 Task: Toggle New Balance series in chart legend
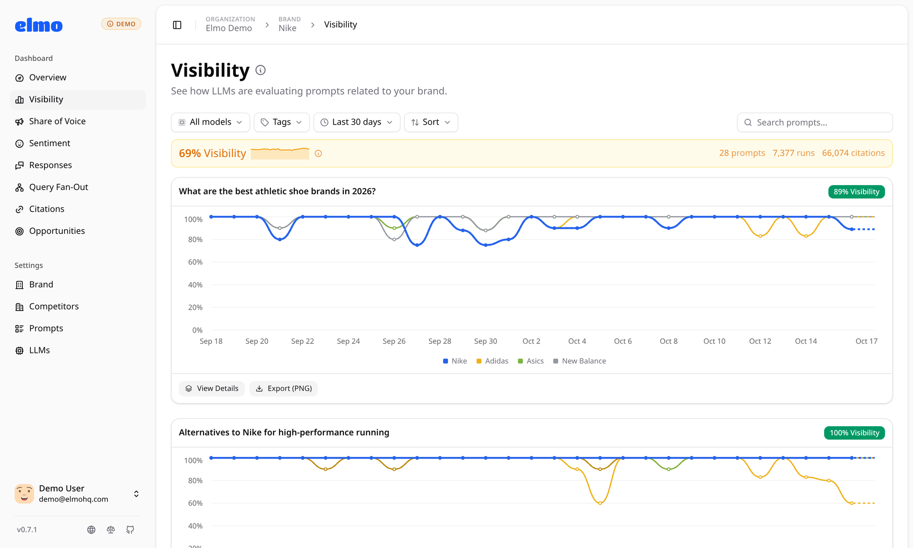click(x=580, y=361)
